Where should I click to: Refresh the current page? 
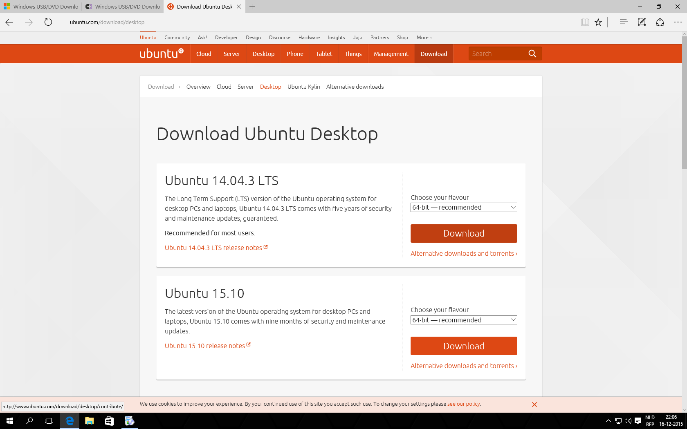(x=48, y=22)
